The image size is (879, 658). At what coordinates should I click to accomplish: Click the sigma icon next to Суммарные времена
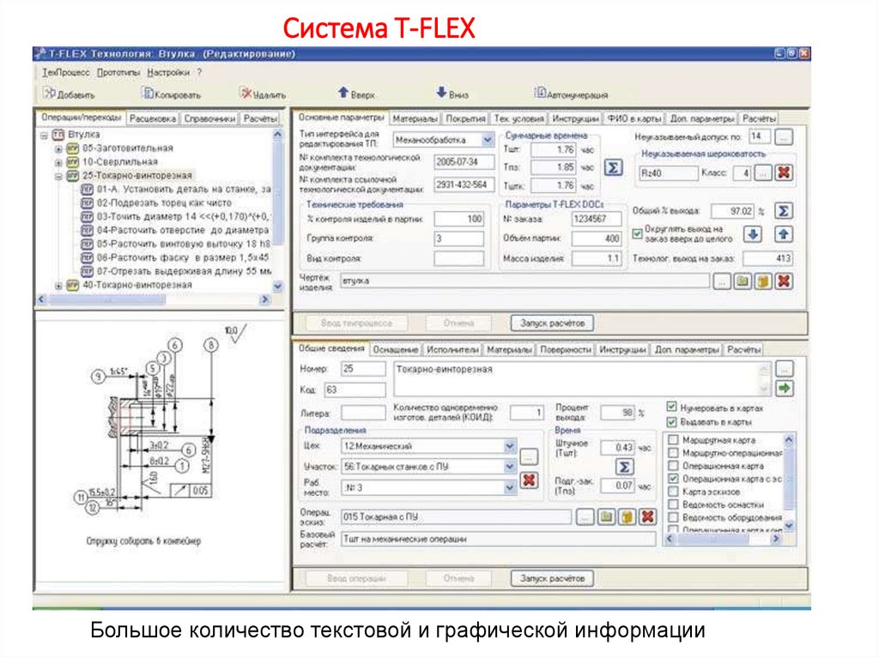(613, 167)
